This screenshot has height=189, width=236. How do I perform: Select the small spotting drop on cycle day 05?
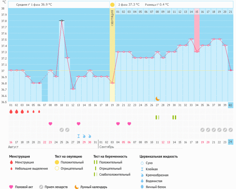[x=33, y=112]
